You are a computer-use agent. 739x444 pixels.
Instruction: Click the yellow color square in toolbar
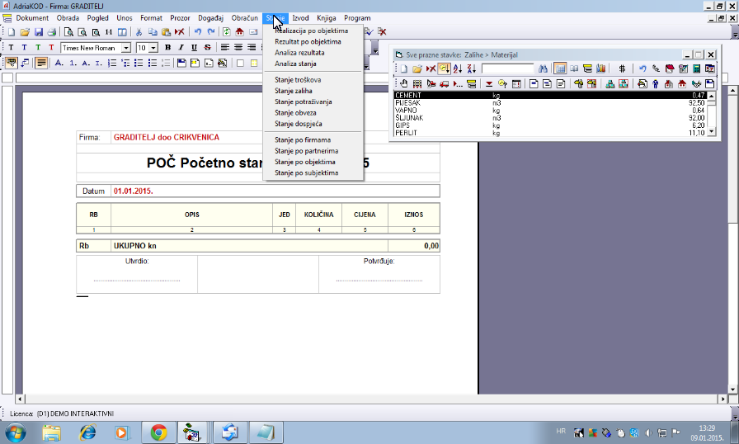254,63
